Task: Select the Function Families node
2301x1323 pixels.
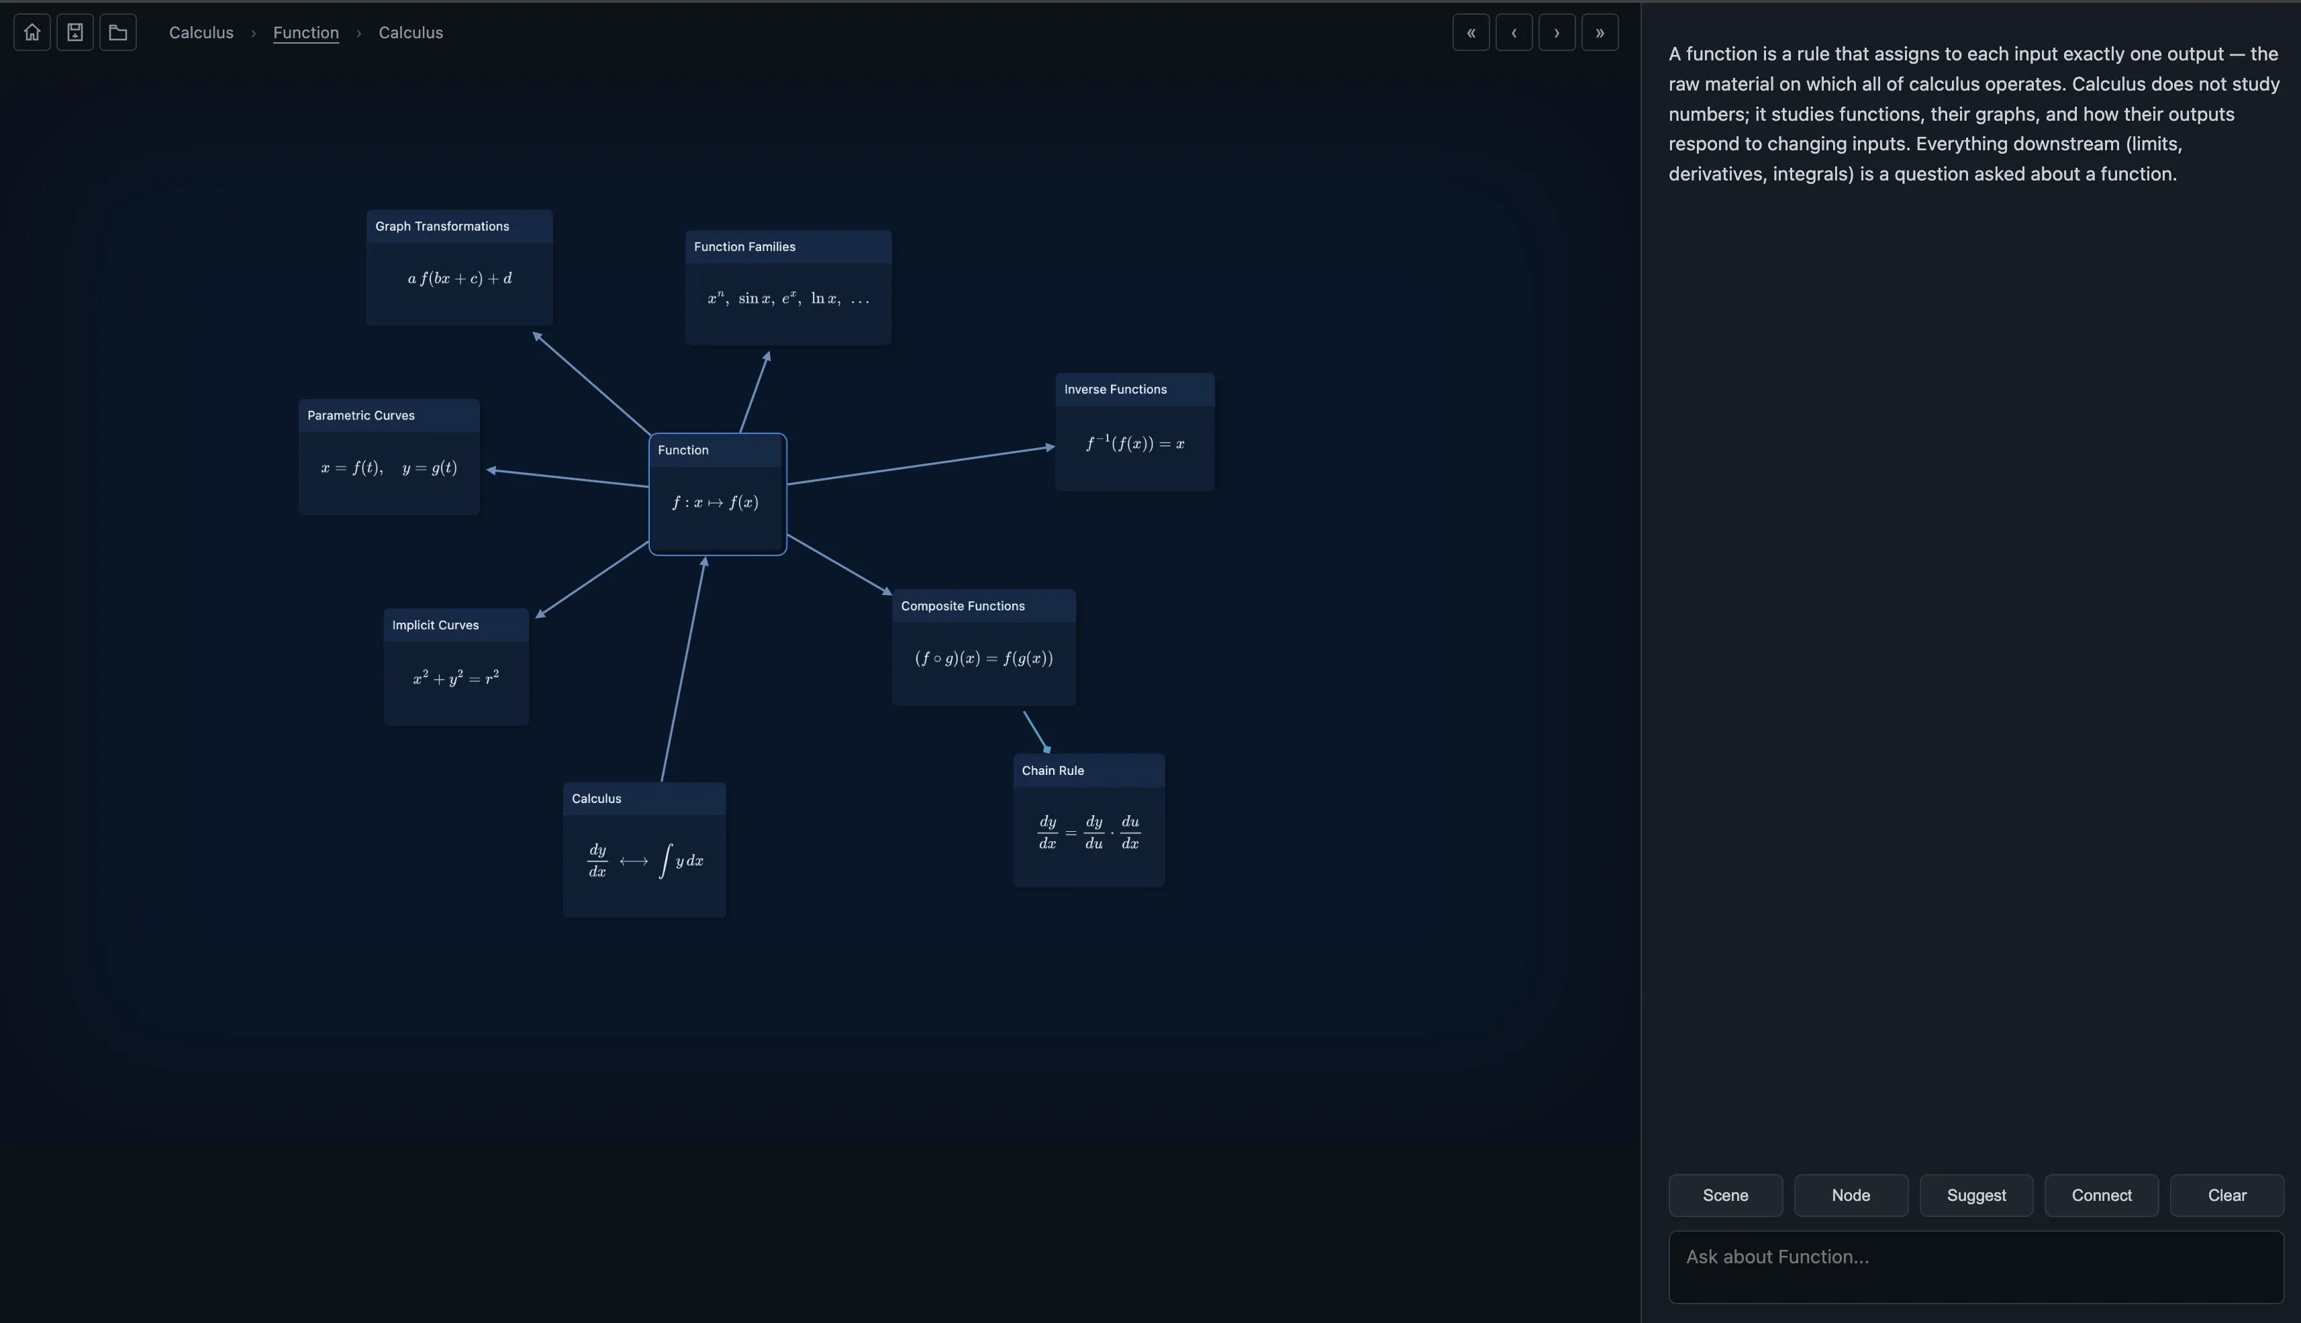Action: tap(788, 287)
